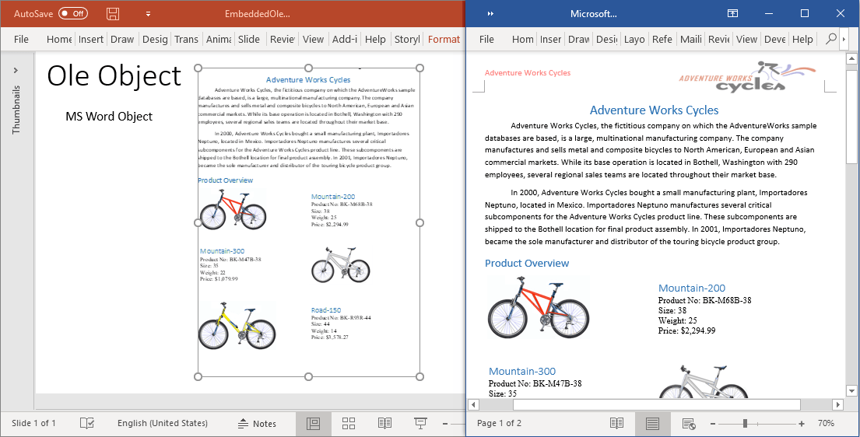Switch to Web Layout icon in Word

point(688,423)
